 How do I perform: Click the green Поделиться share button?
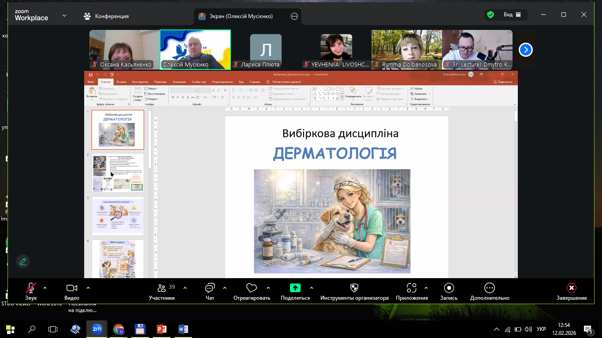[295, 288]
